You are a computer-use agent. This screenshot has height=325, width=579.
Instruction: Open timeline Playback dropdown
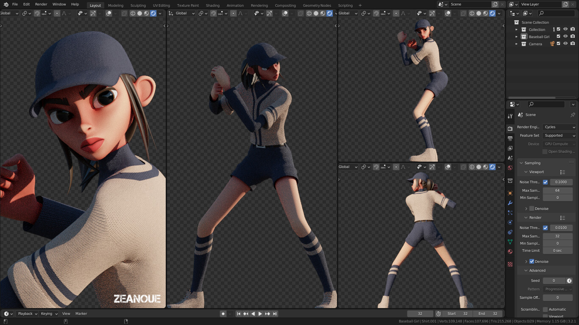(28, 314)
